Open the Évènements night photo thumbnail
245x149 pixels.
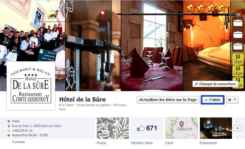pos(216,128)
